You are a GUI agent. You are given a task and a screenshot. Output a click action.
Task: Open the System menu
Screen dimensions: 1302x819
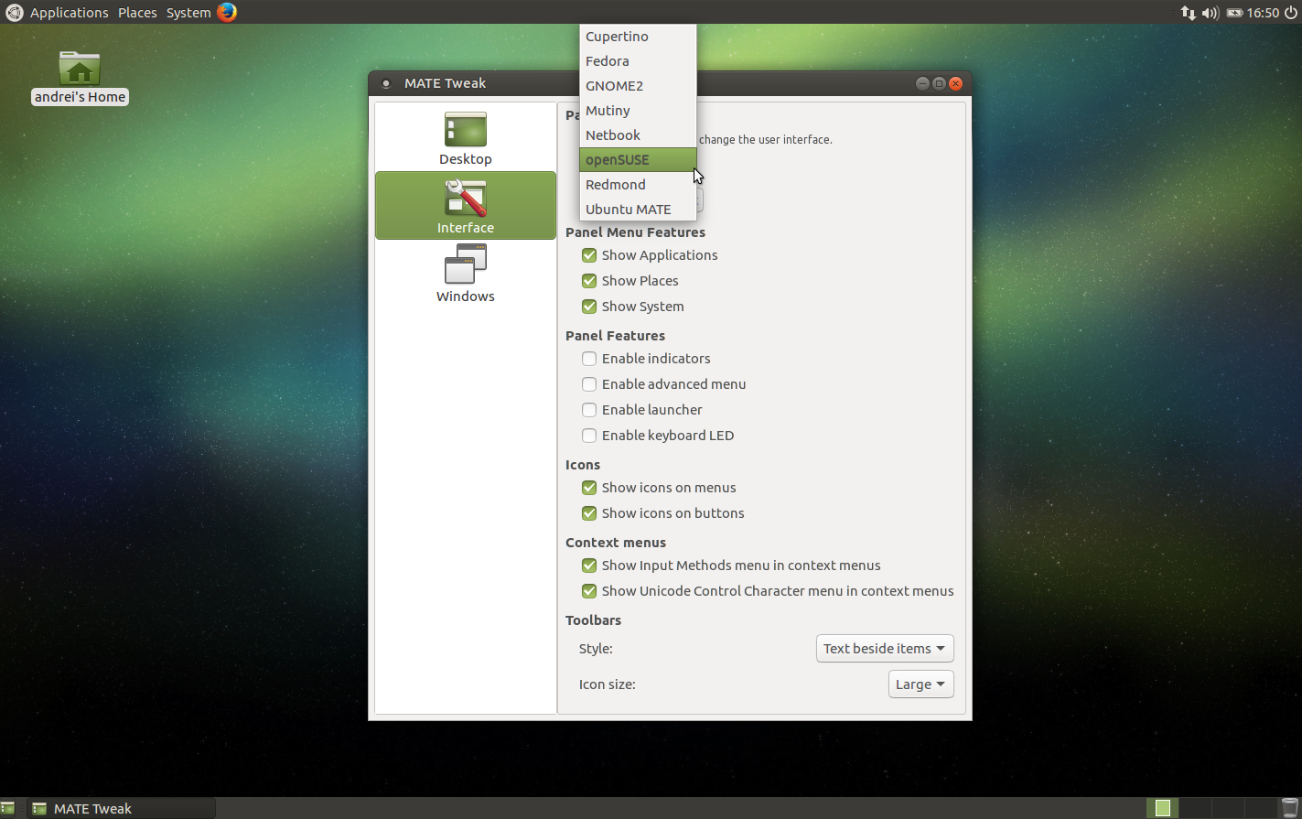188,13
